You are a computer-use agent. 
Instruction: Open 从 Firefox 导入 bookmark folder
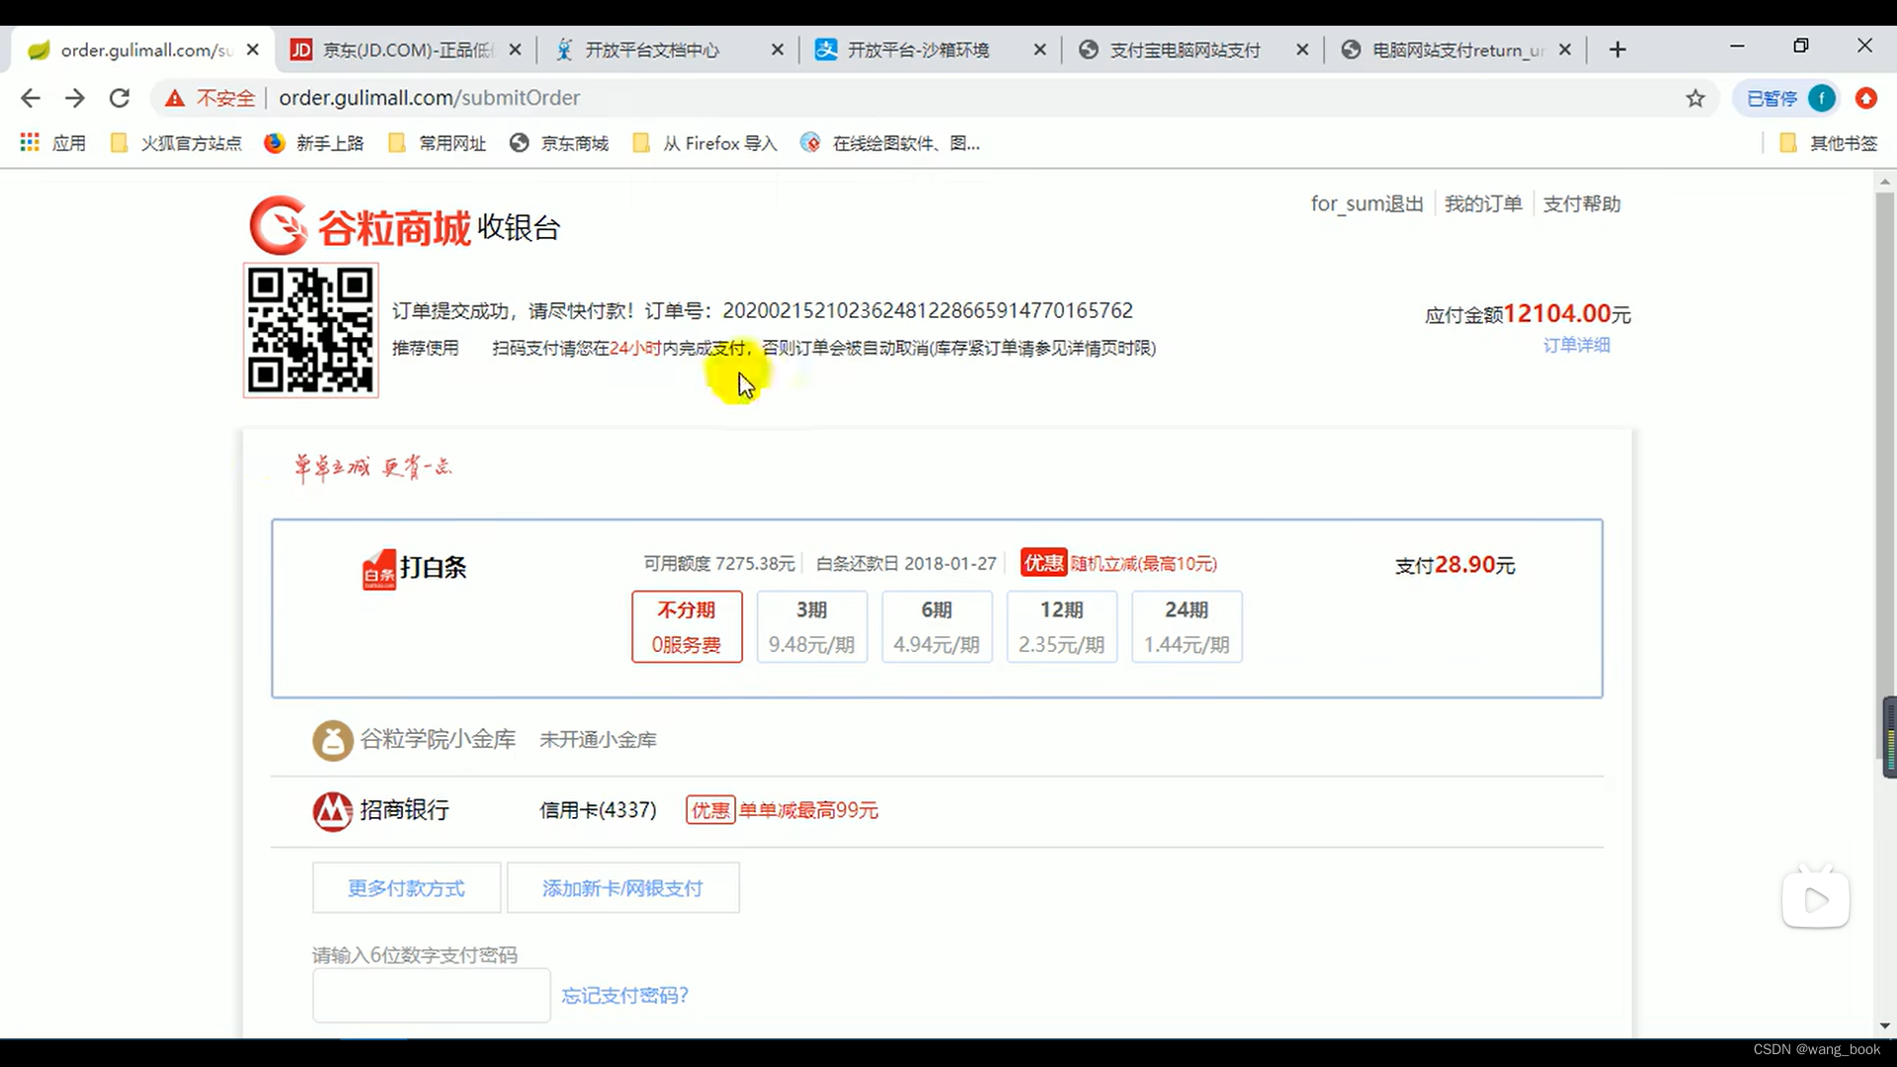(x=704, y=143)
